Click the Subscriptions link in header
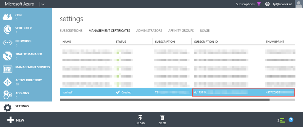The height and width of the screenshot is (127, 303). click(245, 4)
